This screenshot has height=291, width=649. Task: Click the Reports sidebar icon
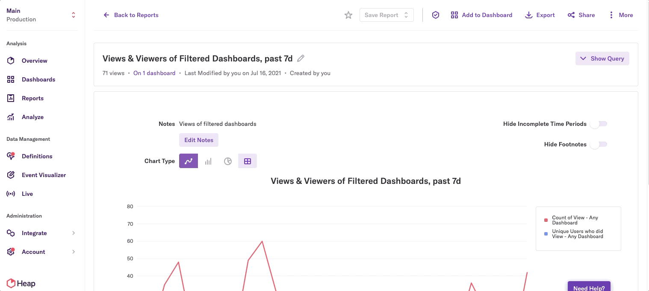11,98
